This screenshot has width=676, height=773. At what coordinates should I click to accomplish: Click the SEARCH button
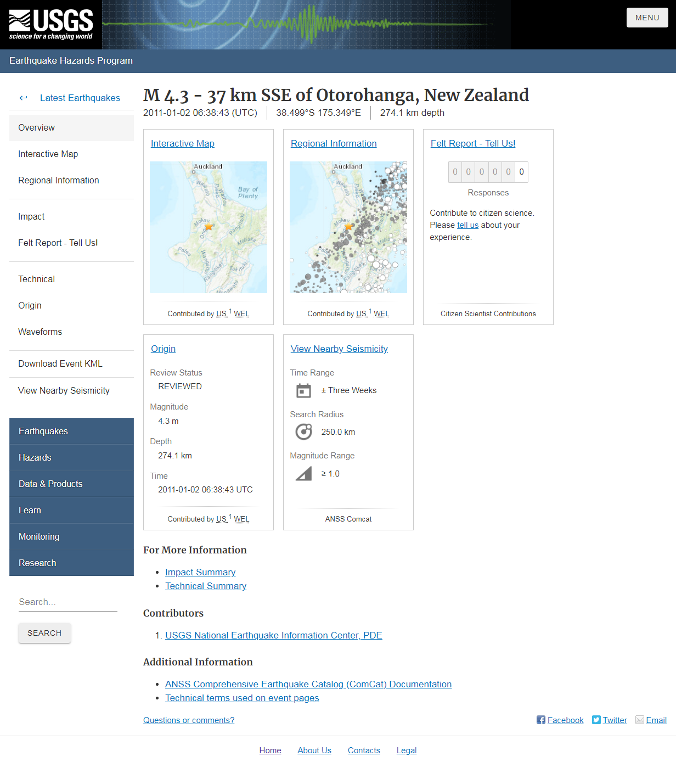click(x=44, y=633)
